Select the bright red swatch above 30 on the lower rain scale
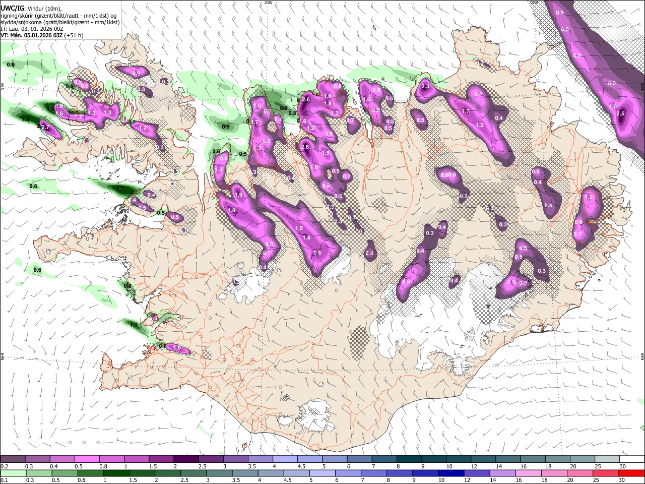645x484 pixels. (x=631, y=473)
